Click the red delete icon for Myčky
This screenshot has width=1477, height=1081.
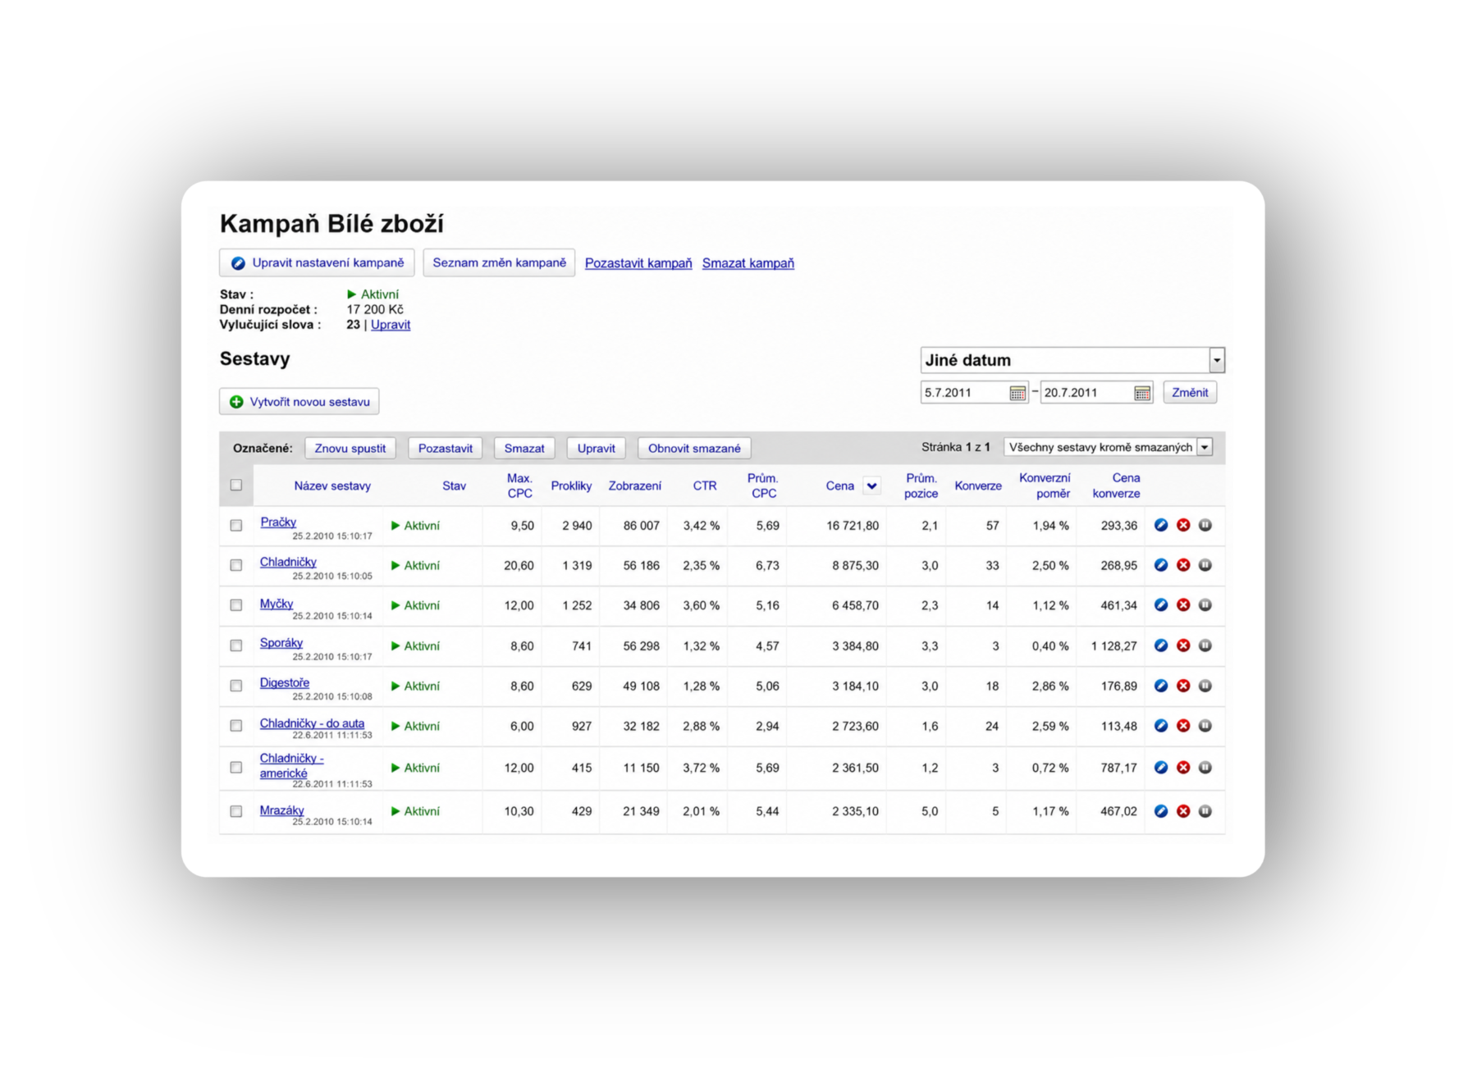click(1183, 605)
